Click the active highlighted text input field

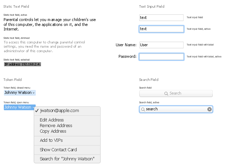coord(161,29)
